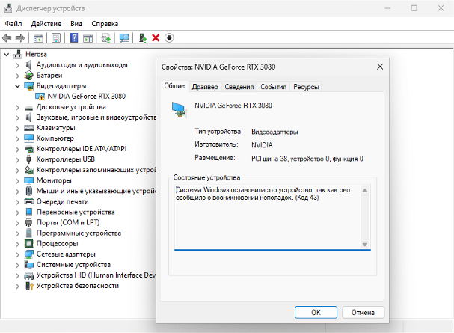Click Scan for hardware changes monitor icon
The height and width of the screenshot is (333, 454).
(124, 38)
